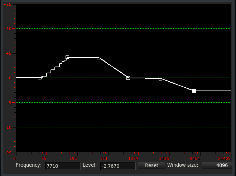The width and height of the screenshot is (236, 176).
Task: Select the control point atop the stepped rise
Action: click(x=67, y=57)
